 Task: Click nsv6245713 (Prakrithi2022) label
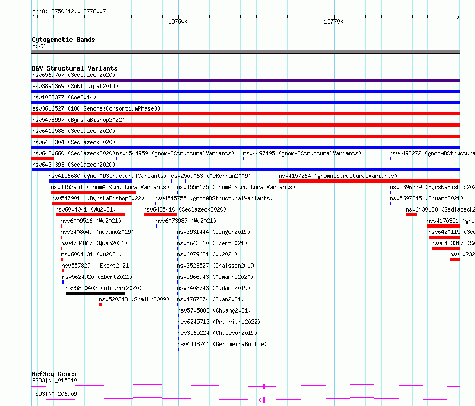pyautogui.click(x=219, y=322)
